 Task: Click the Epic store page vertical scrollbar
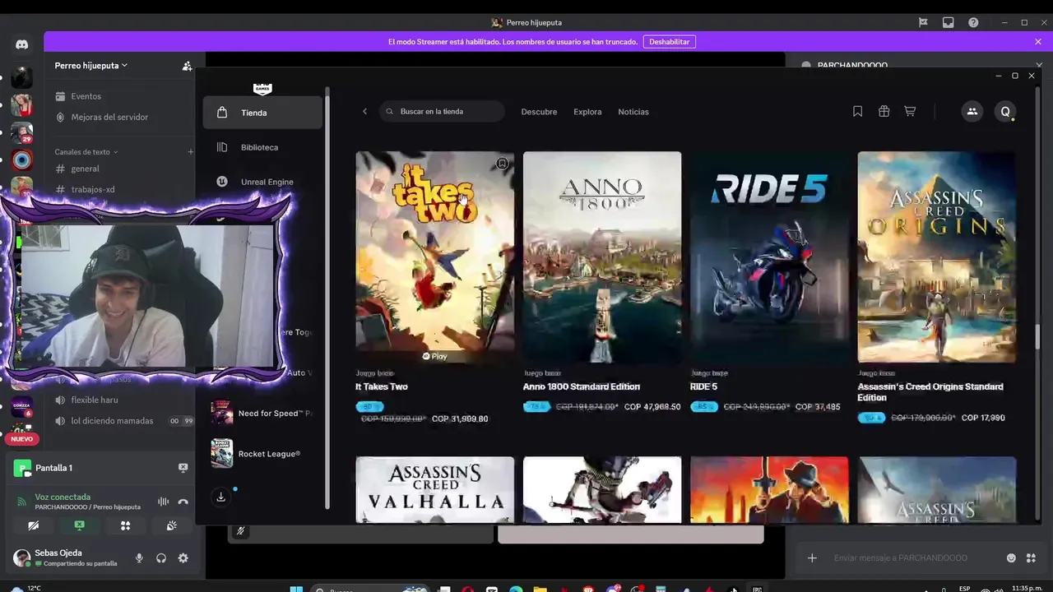click(1037, 336)
